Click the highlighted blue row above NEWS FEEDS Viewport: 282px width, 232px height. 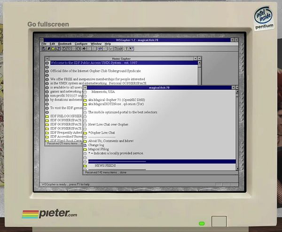(x=162, y=162)
